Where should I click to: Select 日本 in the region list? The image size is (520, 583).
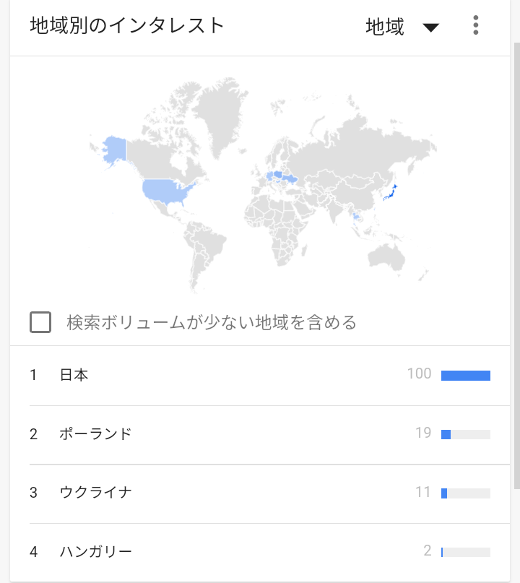click(x=74, y=375)
